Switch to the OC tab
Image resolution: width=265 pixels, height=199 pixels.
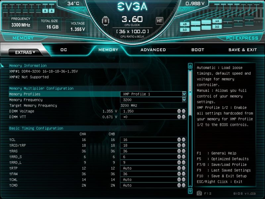tap(64, 50)
